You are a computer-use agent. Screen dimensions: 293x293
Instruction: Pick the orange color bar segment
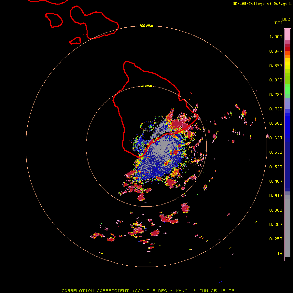click(287, 56)
